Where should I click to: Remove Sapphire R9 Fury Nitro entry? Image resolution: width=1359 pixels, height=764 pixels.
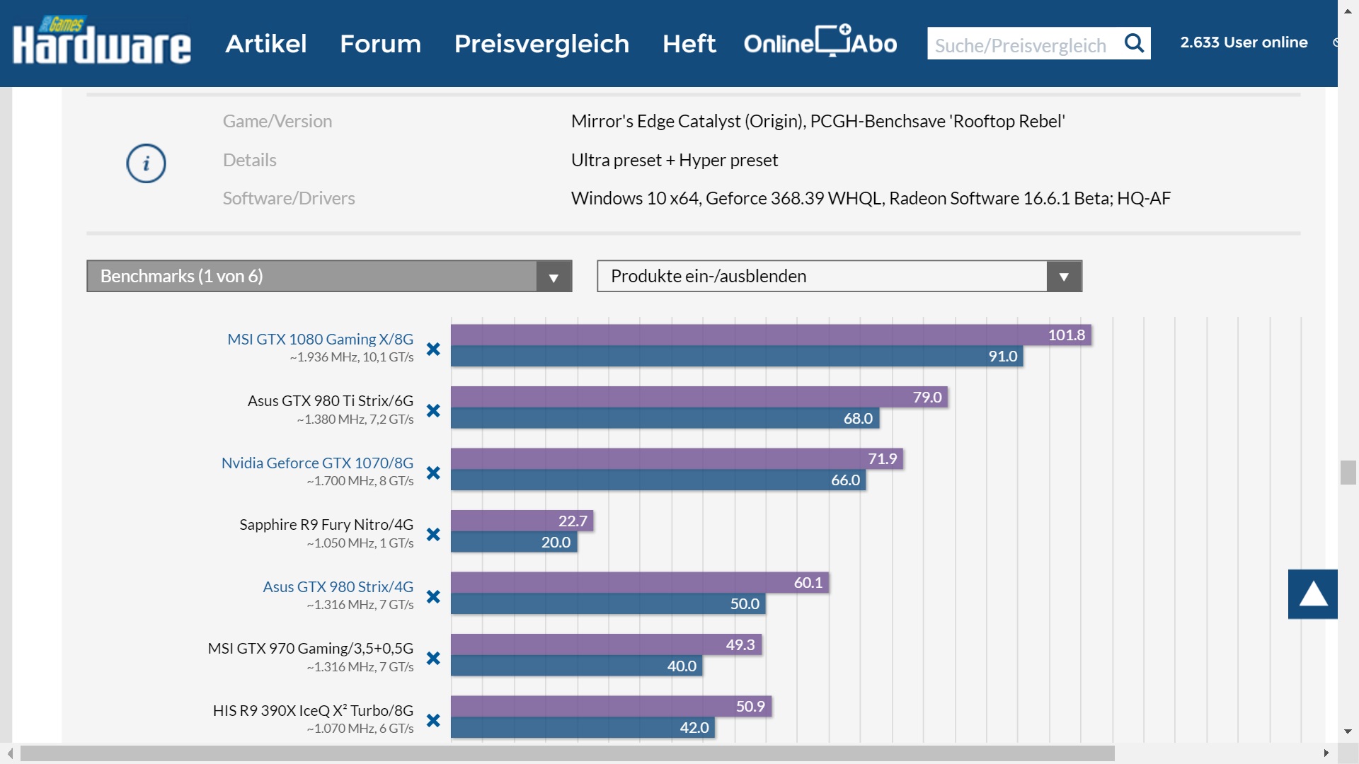pos(433,534)
